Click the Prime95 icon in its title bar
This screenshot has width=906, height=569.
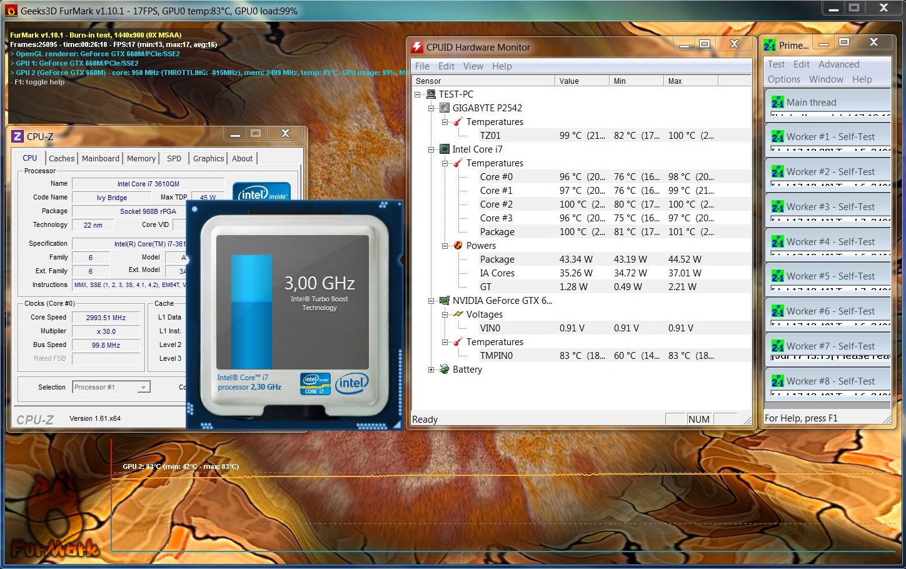point(770,45)
